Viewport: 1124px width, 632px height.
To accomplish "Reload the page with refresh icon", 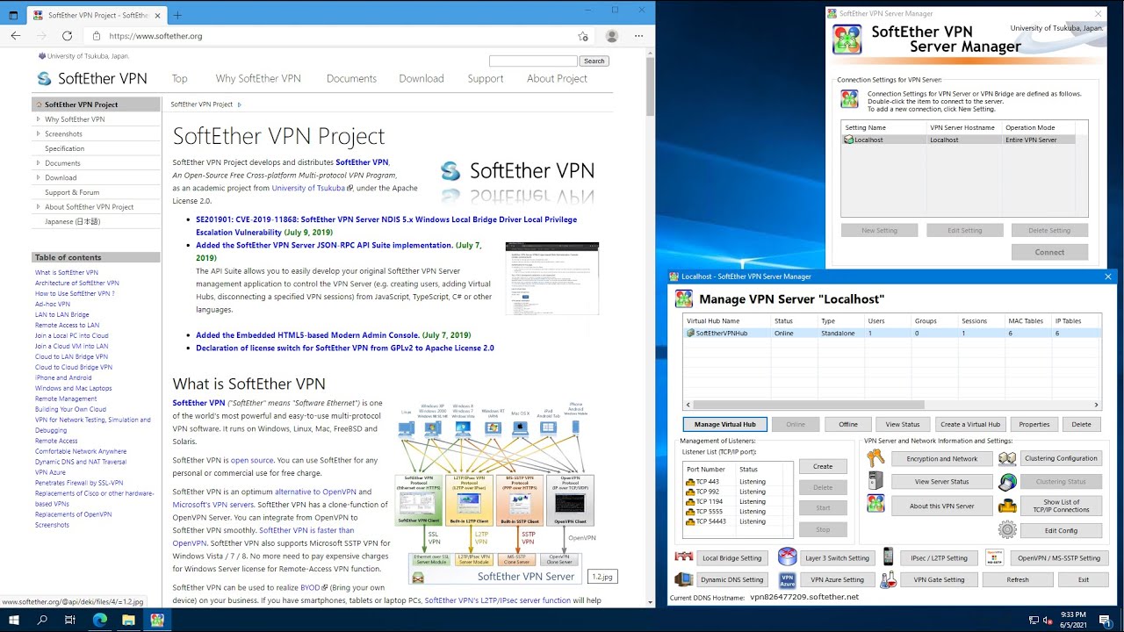I will 67,36.
